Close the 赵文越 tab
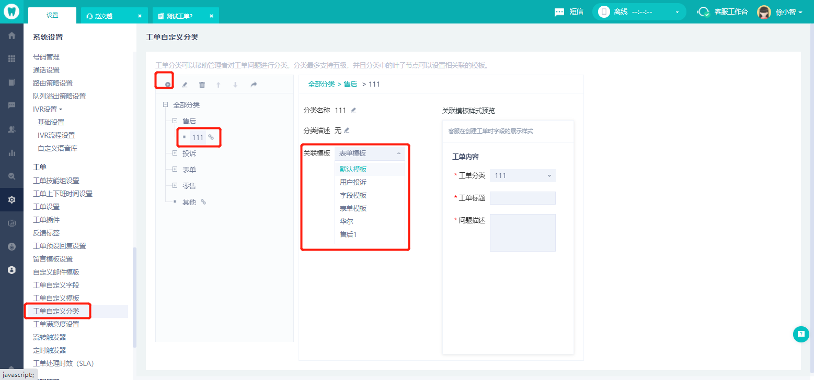The height and width of the screenshot is (380, 814). 140,16
